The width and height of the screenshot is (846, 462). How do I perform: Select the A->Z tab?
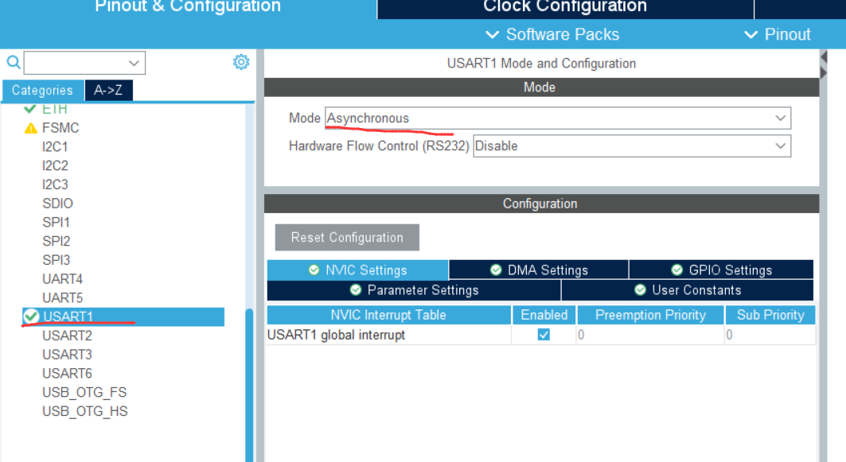tap(108, 90)
